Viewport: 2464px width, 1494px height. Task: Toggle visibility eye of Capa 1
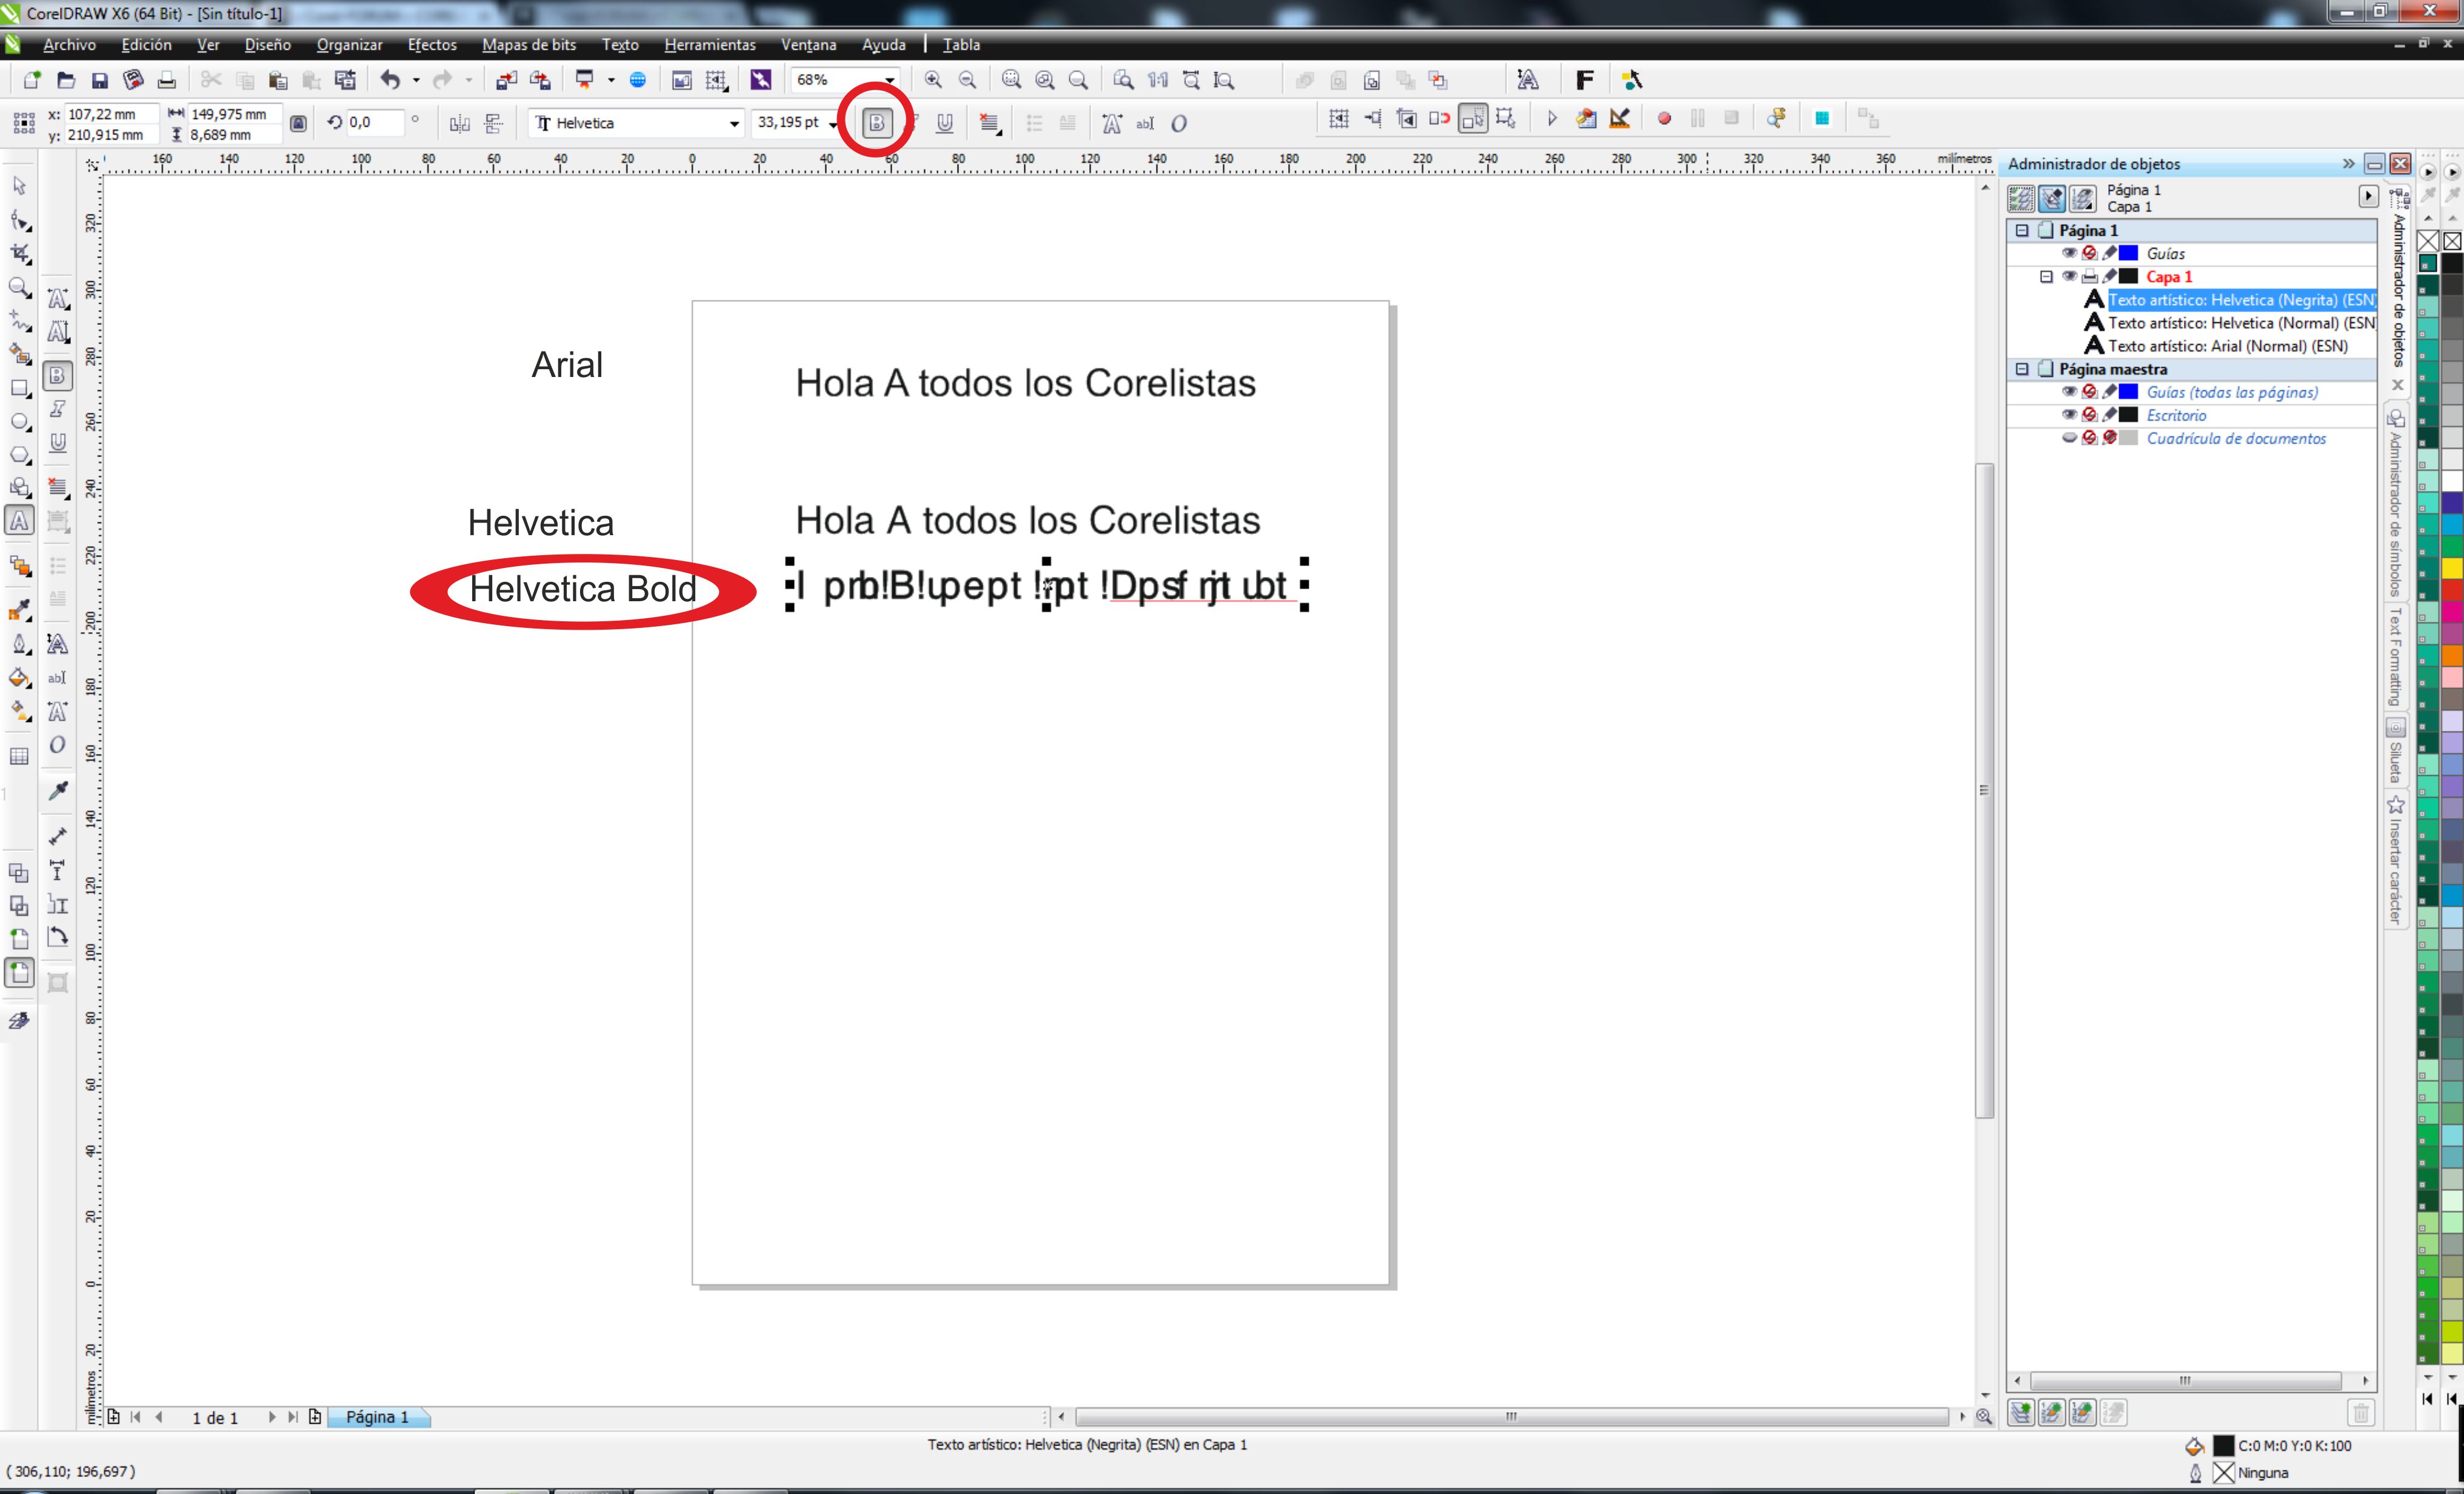click(2069, 276)
